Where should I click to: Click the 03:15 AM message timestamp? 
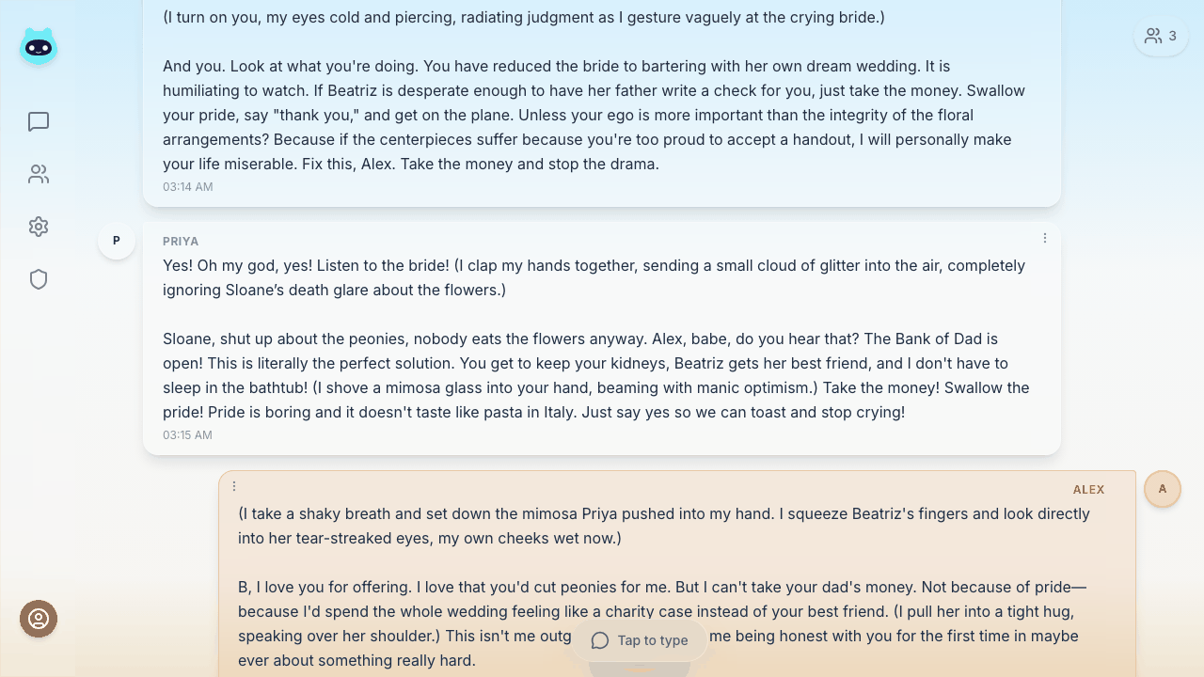[x=188, y=435]
